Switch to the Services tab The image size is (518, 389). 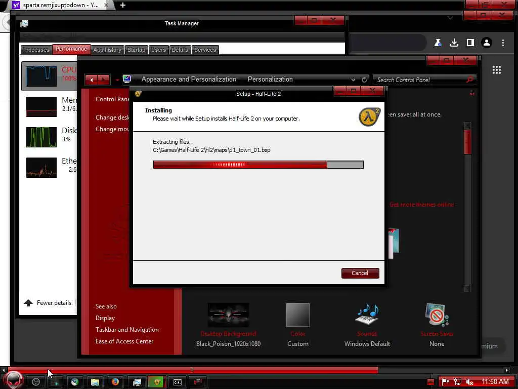click(205, 50)
